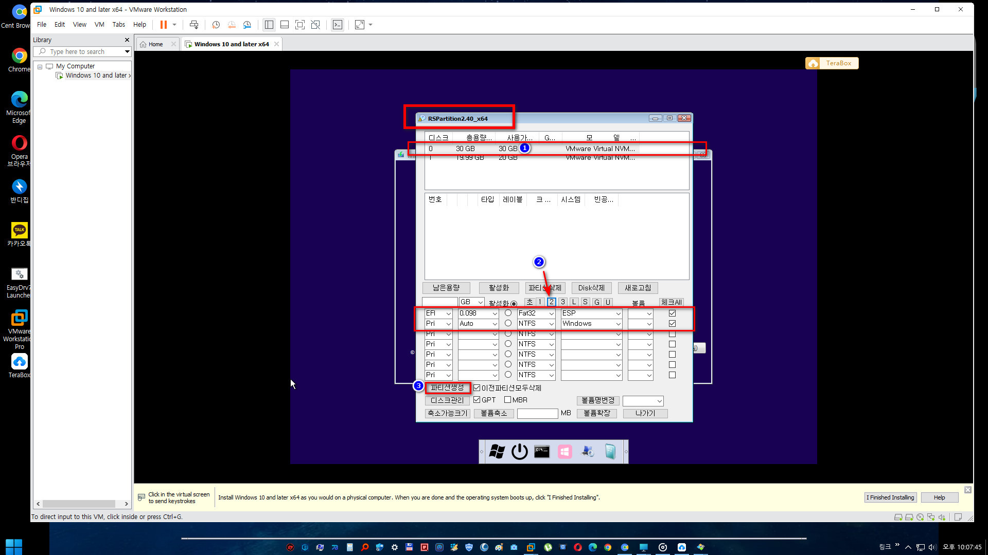
Task: Open the pink Windows setup icon in dock
Action: point(564,452)
